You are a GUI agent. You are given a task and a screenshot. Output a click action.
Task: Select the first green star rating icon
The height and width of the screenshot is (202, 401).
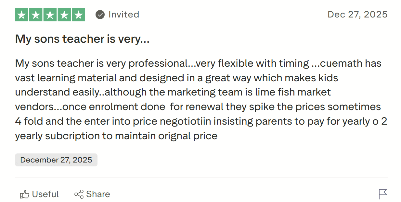[x=22, y=14]
